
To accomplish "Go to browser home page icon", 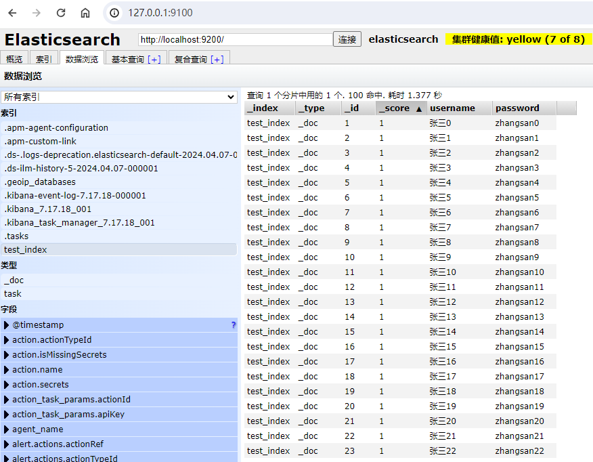I will (x=85, y=13).
